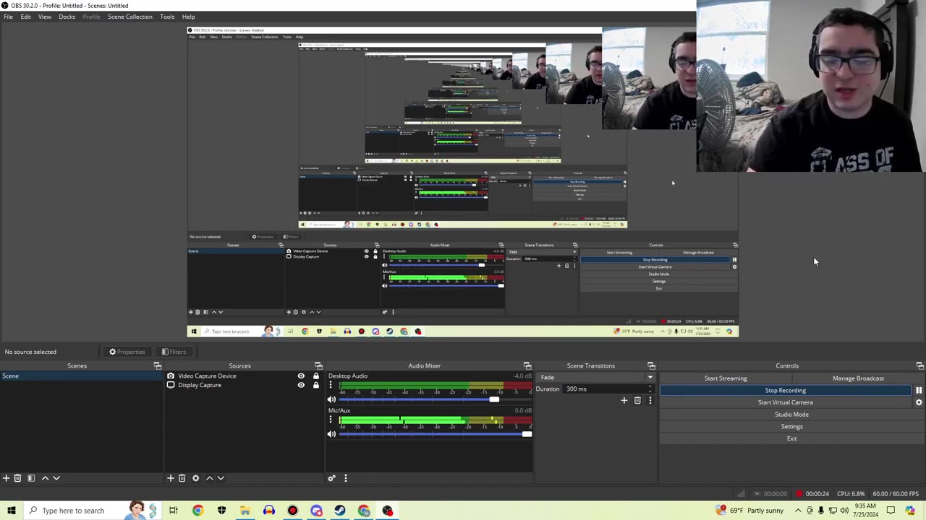Screen dimensions: 926x520
Task: Open the Help menu
Action: 188,17
